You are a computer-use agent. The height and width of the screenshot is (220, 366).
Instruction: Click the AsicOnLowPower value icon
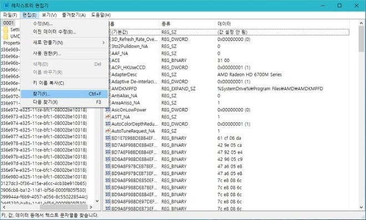tap(108, 110)
